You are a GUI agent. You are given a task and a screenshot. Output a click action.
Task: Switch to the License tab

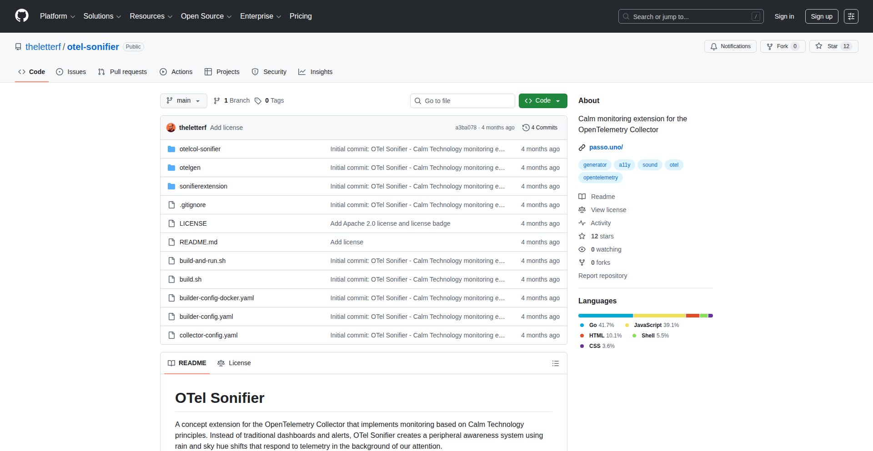coord(234,363)
